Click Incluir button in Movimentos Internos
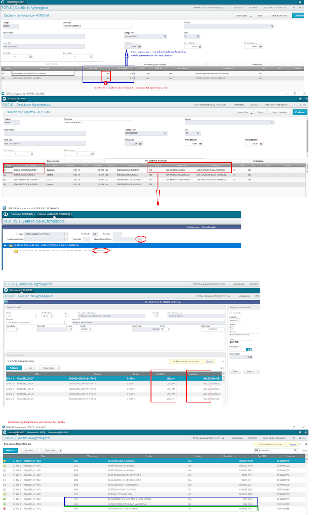This screenshot has height=515, width=326. pyautogui.click(x=10, y=451)
